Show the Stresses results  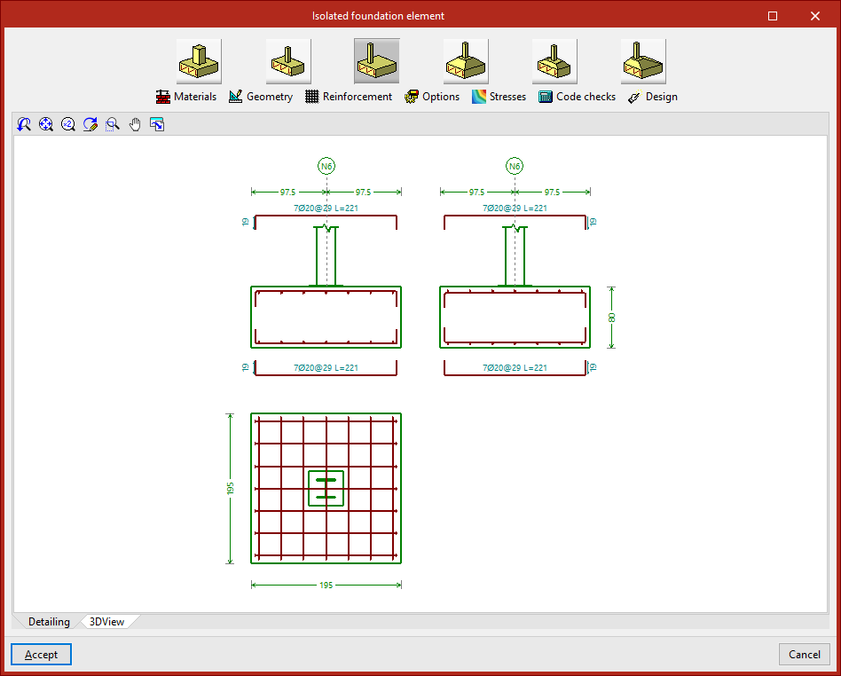pyautogui.click(x=499, y=97)
